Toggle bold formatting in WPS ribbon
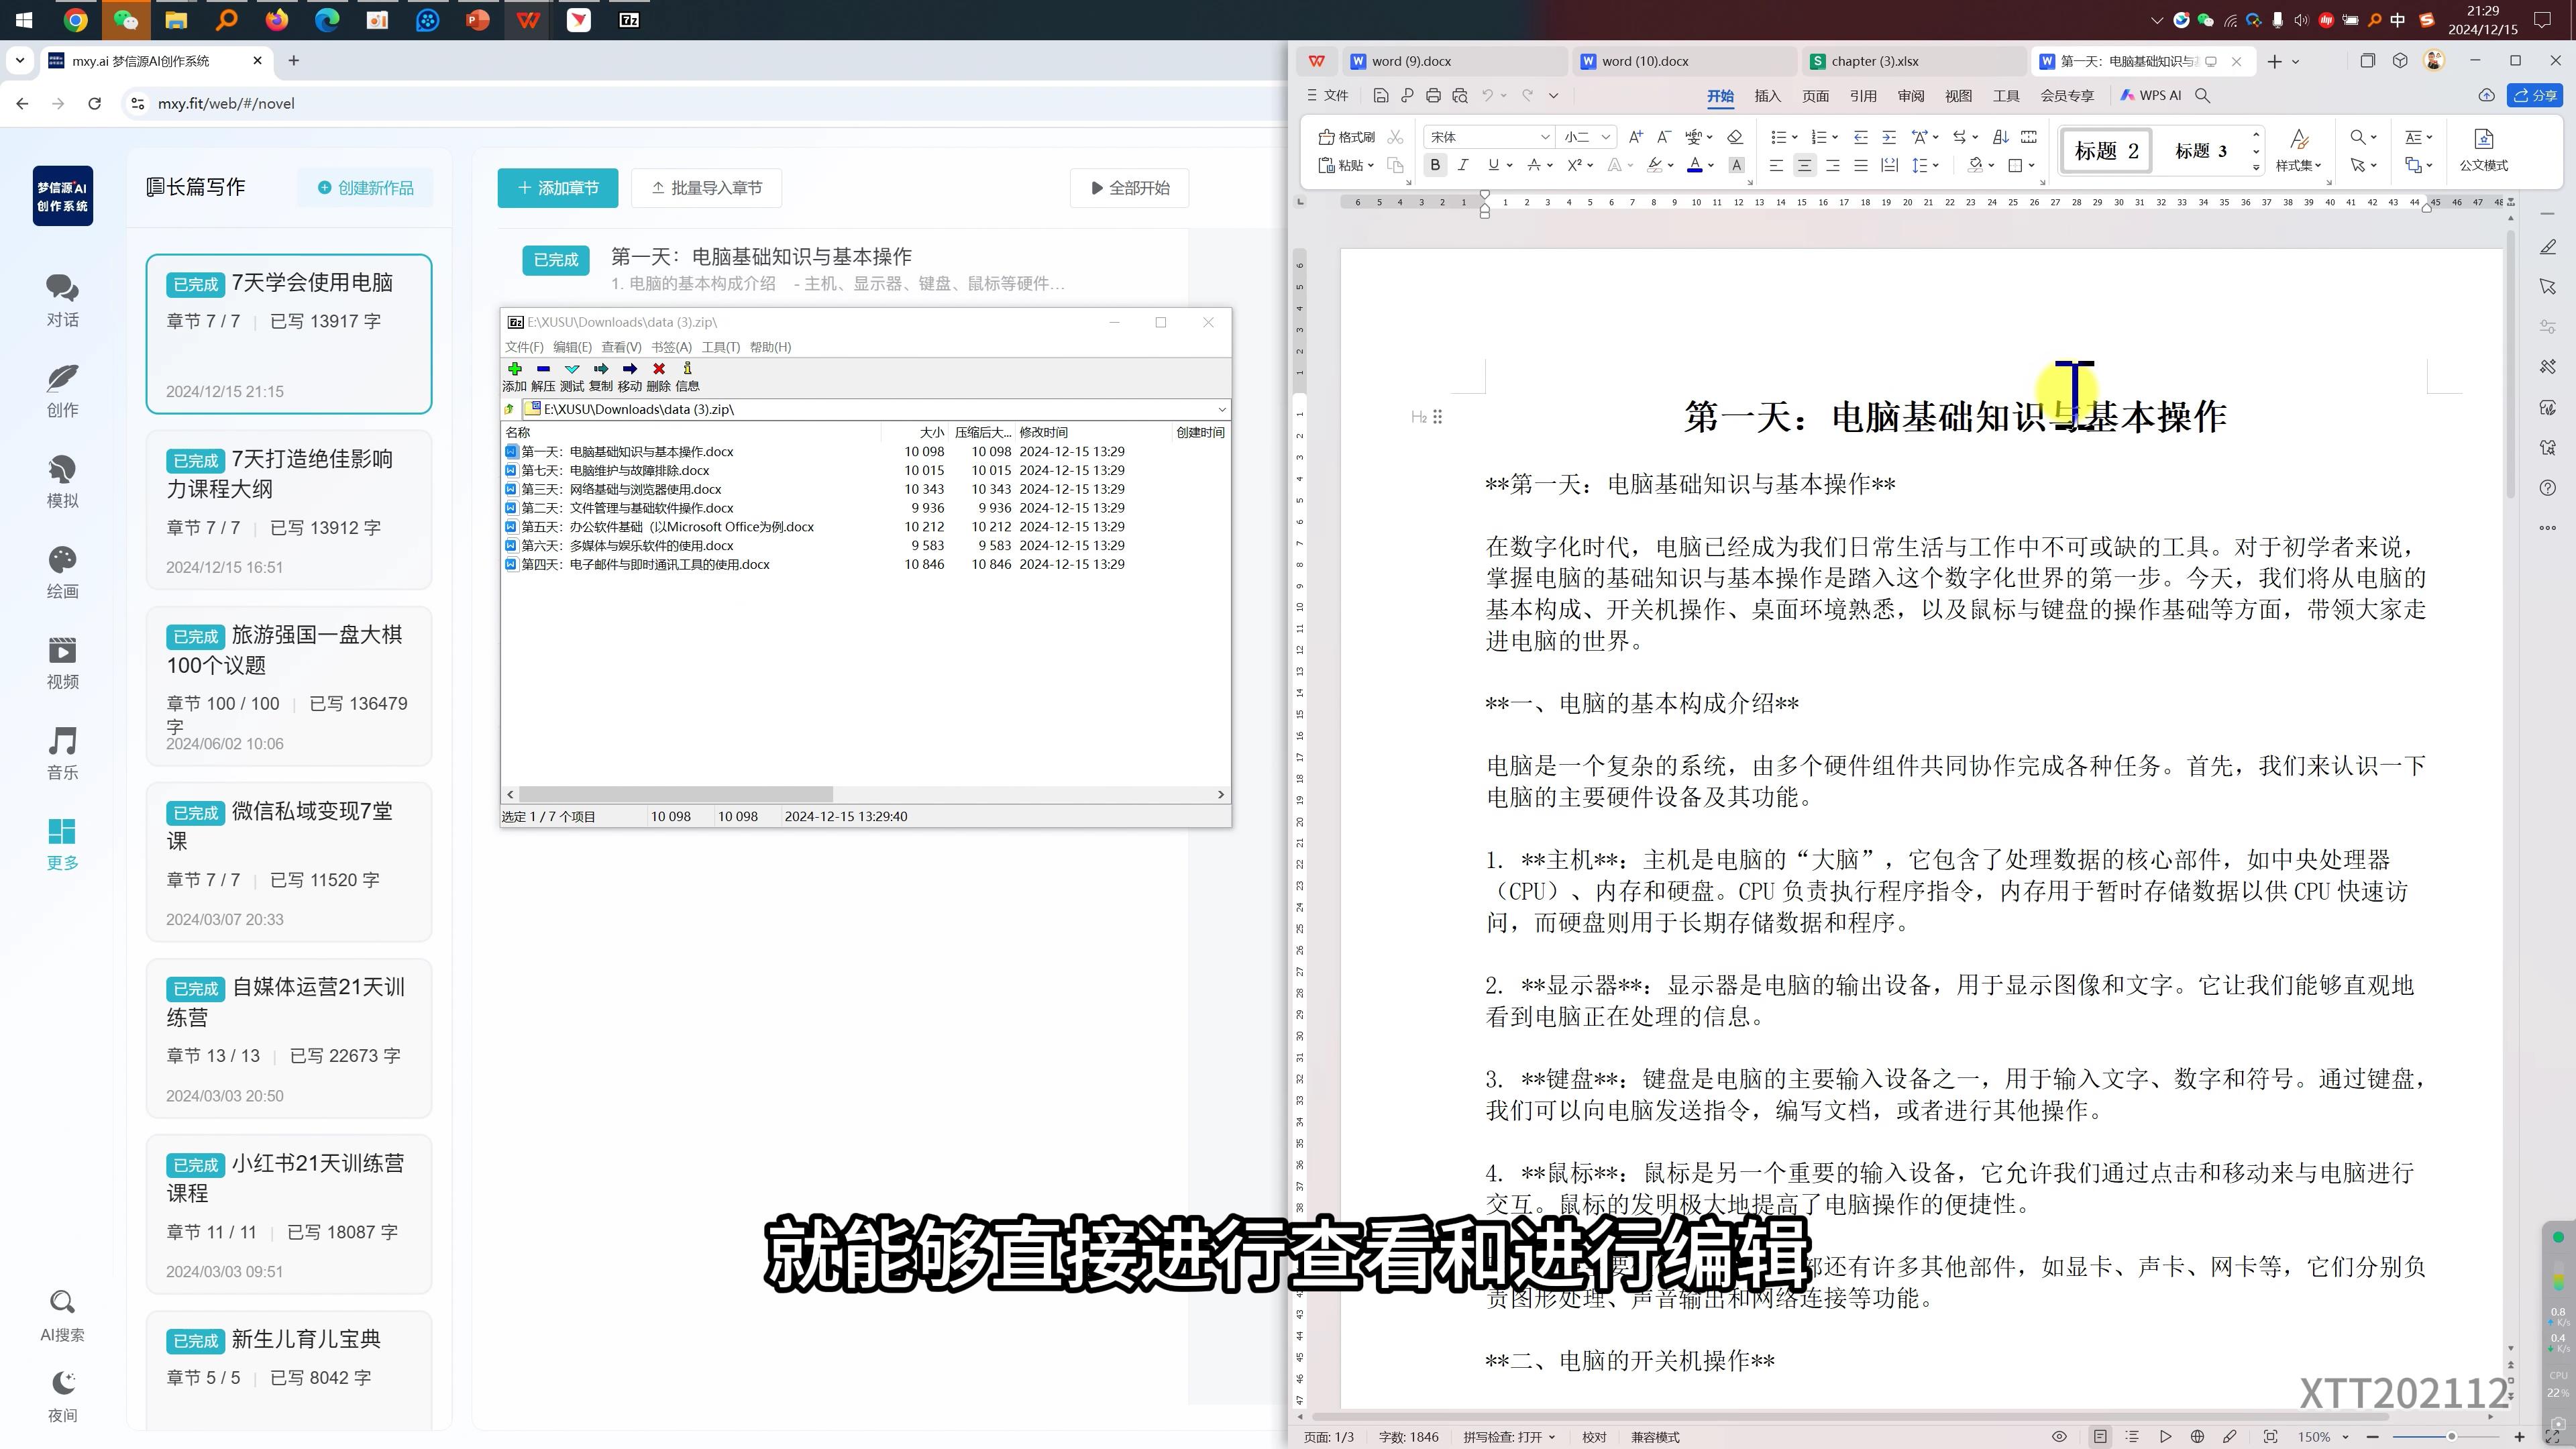The image size is (2576, 1449). coord(1435,165)
